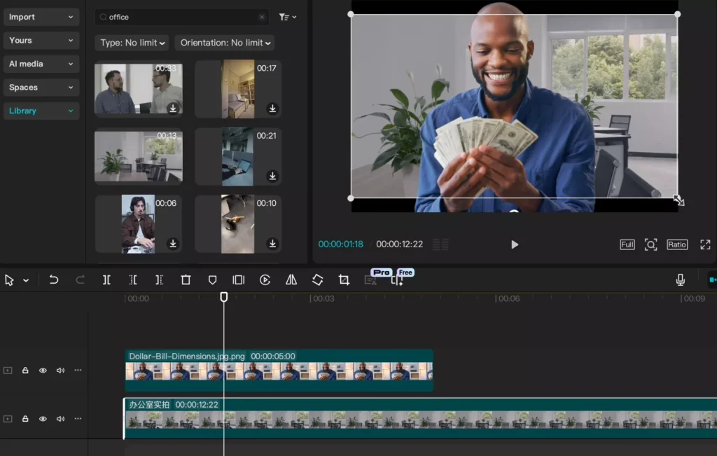The image size is (717, 456).
Task: Click the Ratio button under the preview
Action: [677, 244]
